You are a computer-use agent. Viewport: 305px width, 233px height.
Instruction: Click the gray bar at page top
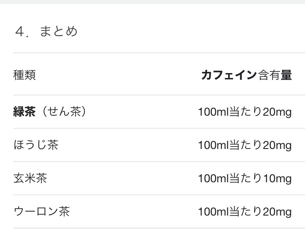tap(152, 2)
